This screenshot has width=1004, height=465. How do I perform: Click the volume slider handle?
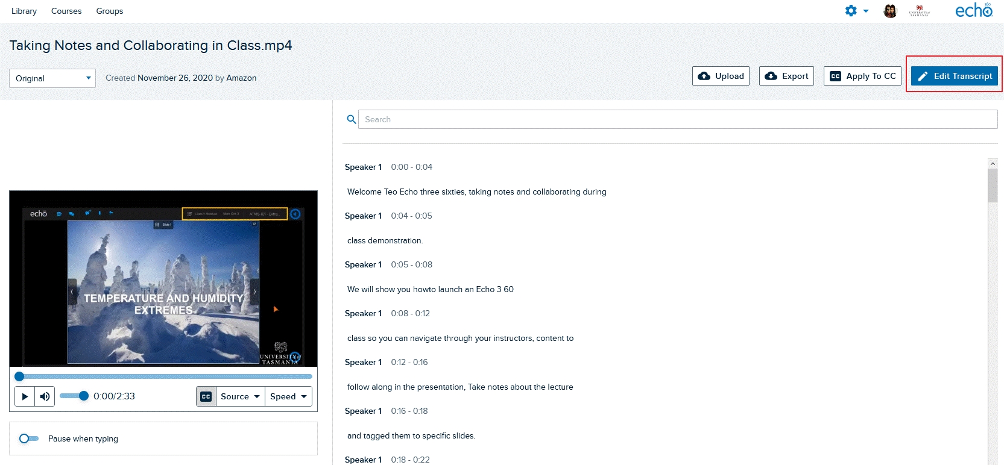coord(84,396)
